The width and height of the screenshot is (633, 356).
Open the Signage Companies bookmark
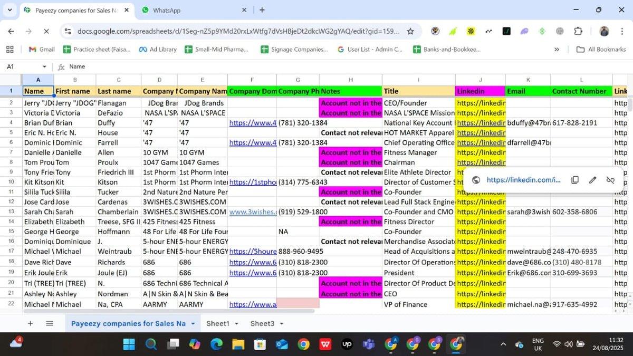[x=294, y=49]
